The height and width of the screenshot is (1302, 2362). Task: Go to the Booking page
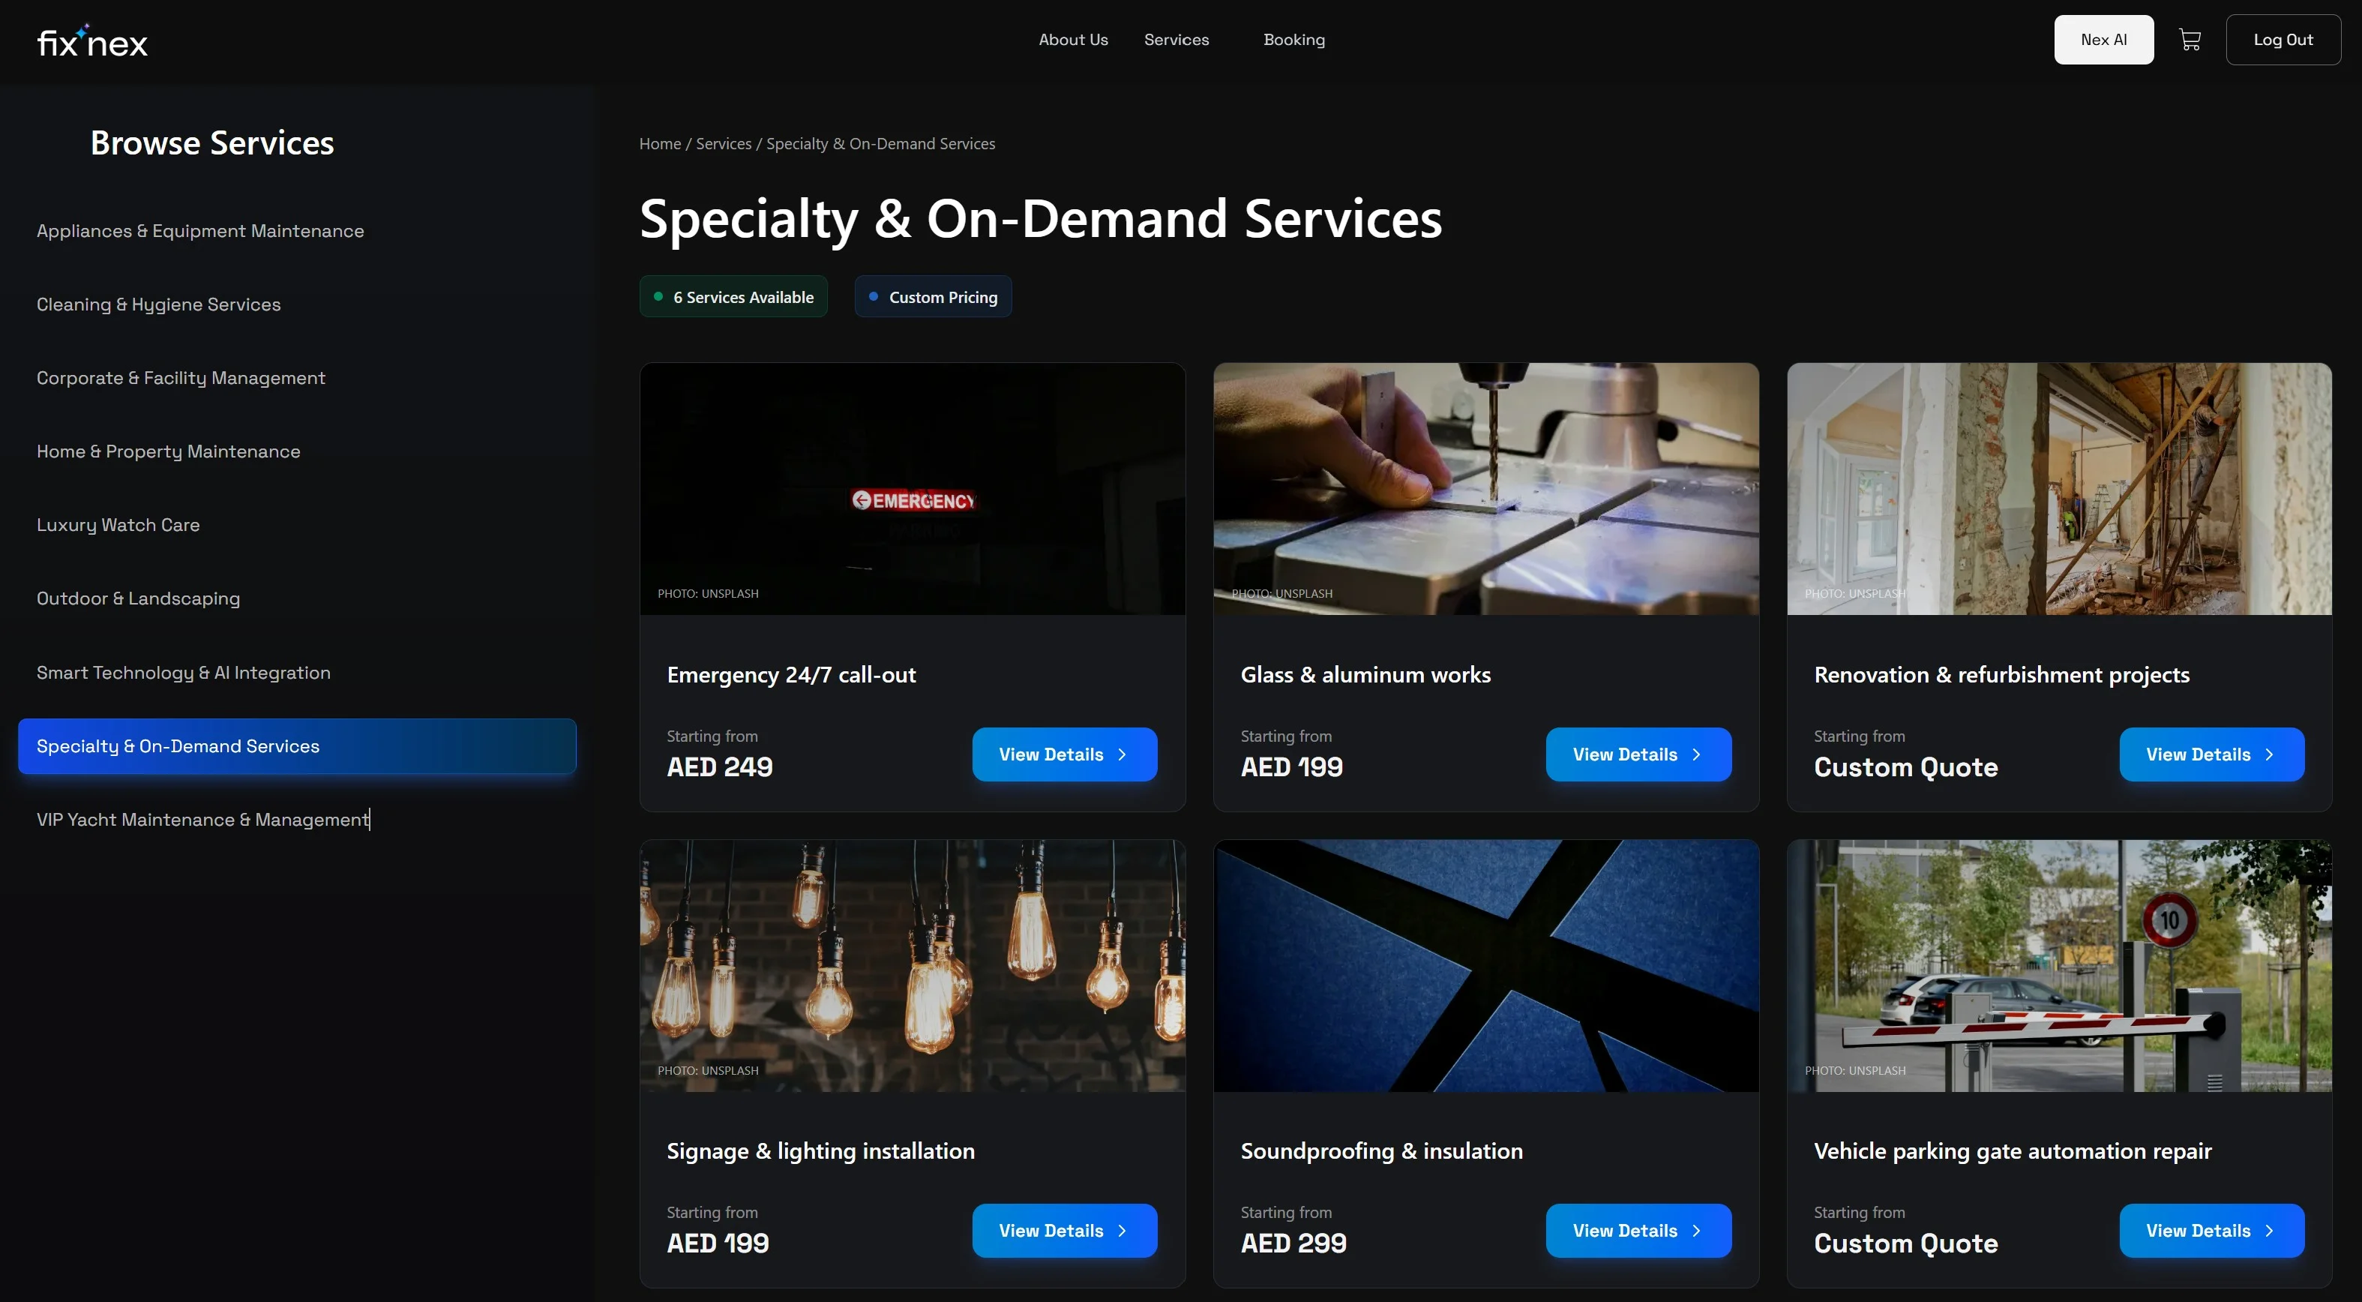pos(1293,40)
